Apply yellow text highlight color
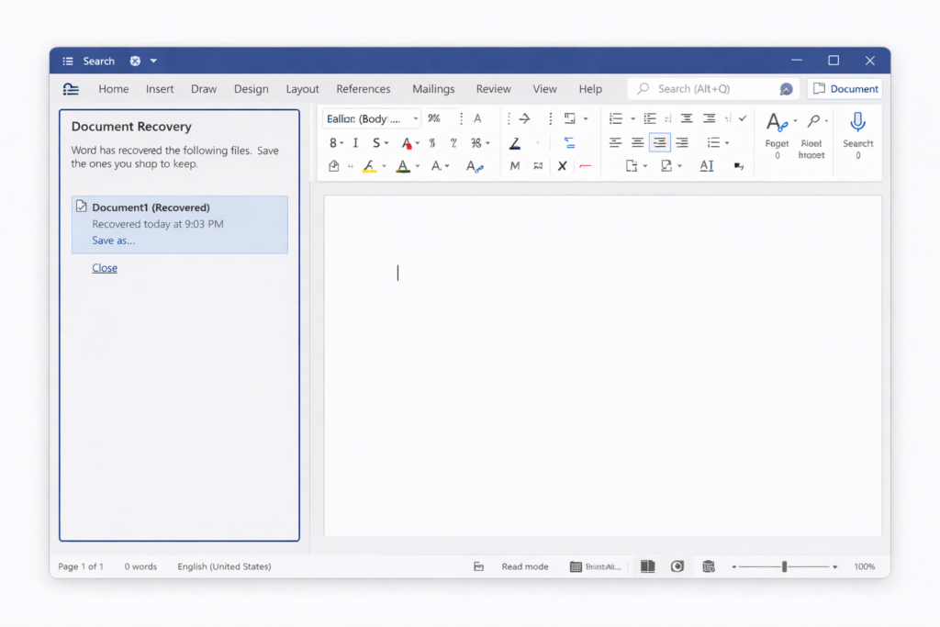Viewport: 940px width, 627px height. coord(369,166)
